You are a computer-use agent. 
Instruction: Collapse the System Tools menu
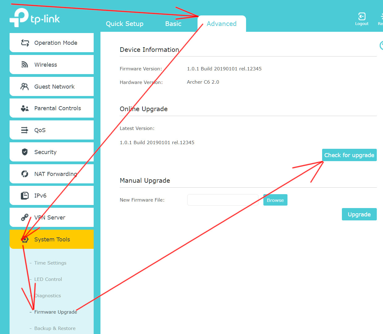pos(52,240)
